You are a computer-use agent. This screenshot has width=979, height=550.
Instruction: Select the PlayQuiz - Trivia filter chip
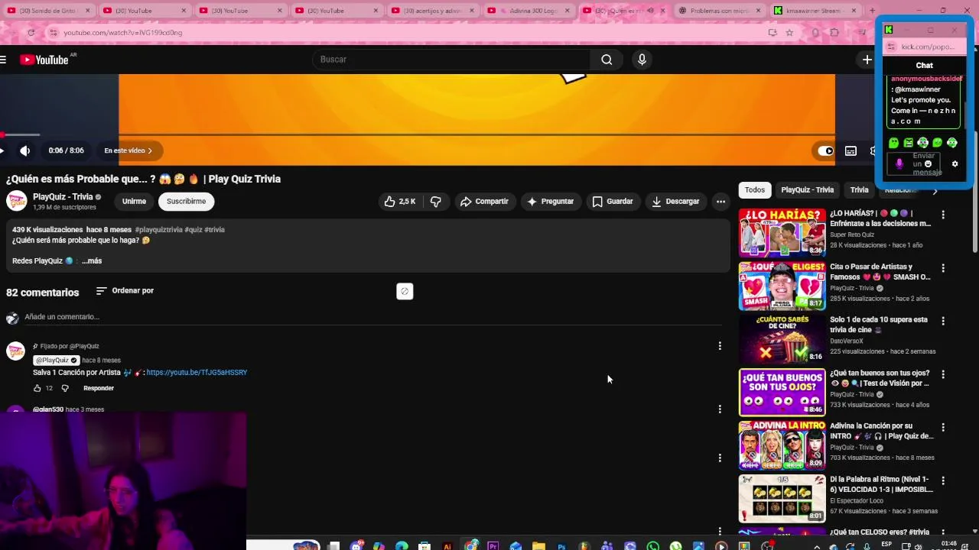[807, 190]
